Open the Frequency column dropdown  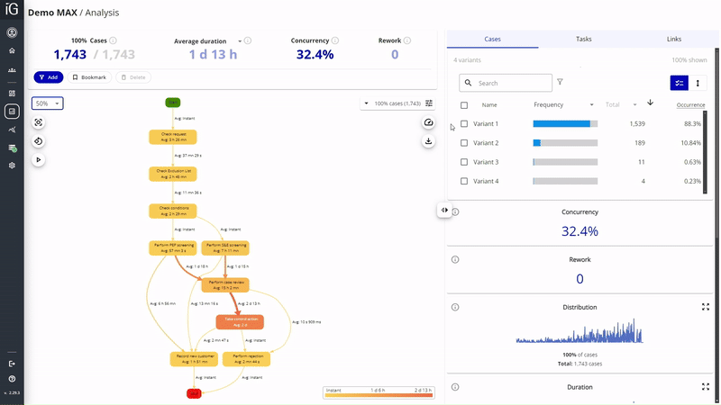tap(591, 105)
